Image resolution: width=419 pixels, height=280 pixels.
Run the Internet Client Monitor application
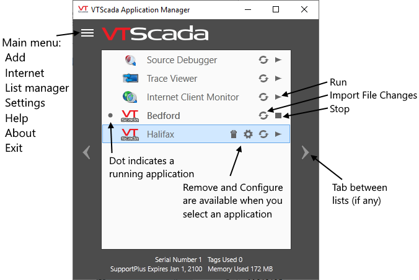pyautogui.click(x=278, y=97)
